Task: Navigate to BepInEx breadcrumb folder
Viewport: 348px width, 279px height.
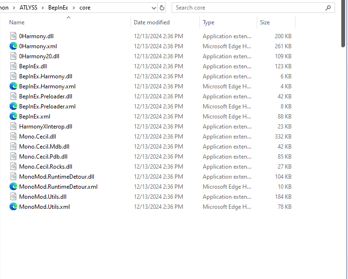Action: tap(58, 8)
